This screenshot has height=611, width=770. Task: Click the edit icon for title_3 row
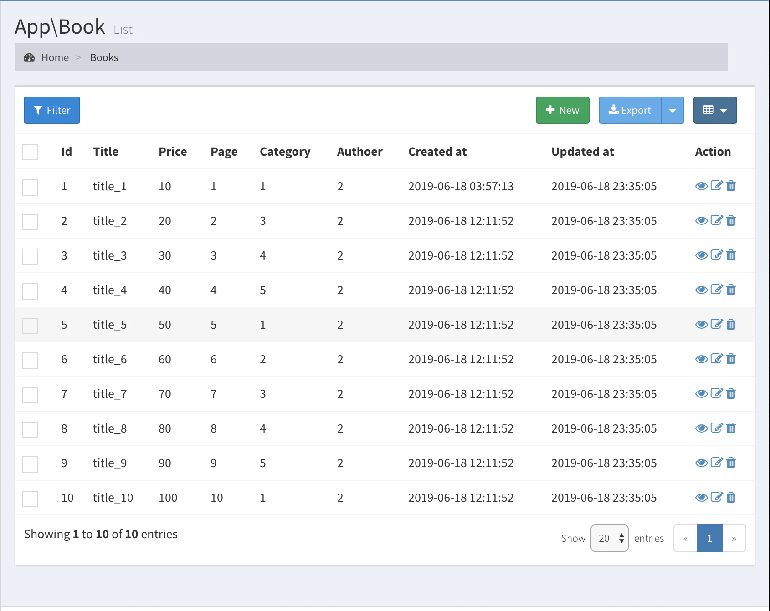[x=717, y=255]
